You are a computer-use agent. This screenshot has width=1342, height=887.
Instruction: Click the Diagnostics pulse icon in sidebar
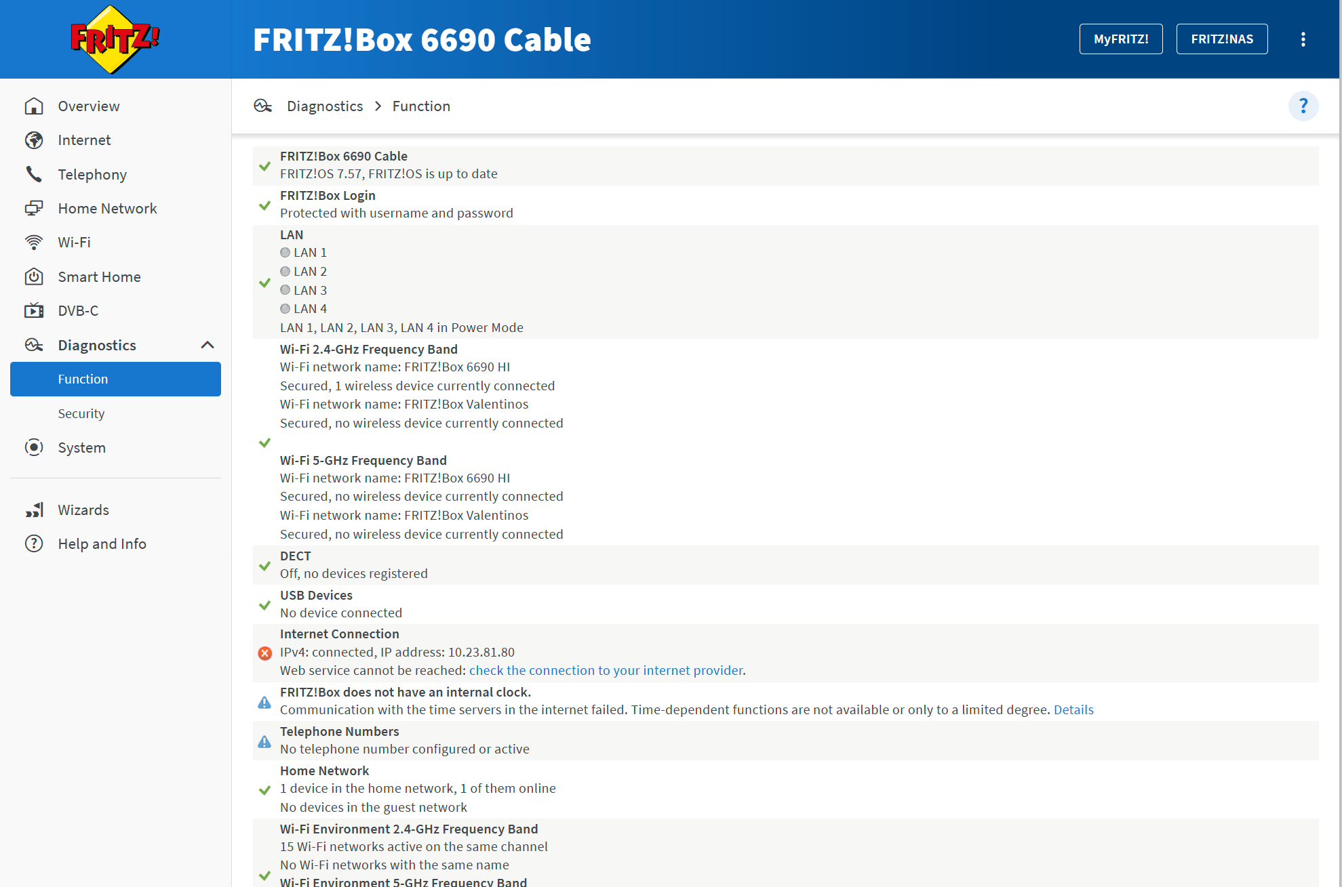[x=34, y=345]
